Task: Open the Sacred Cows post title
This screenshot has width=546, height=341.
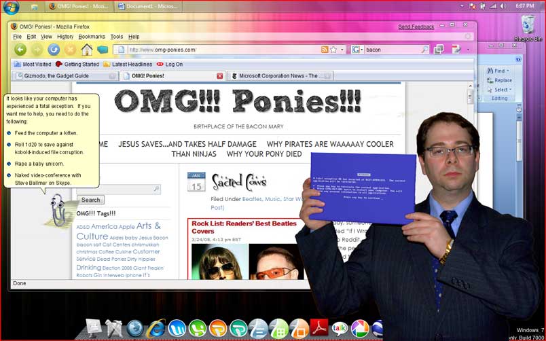Action: click(x=239, y=182)
